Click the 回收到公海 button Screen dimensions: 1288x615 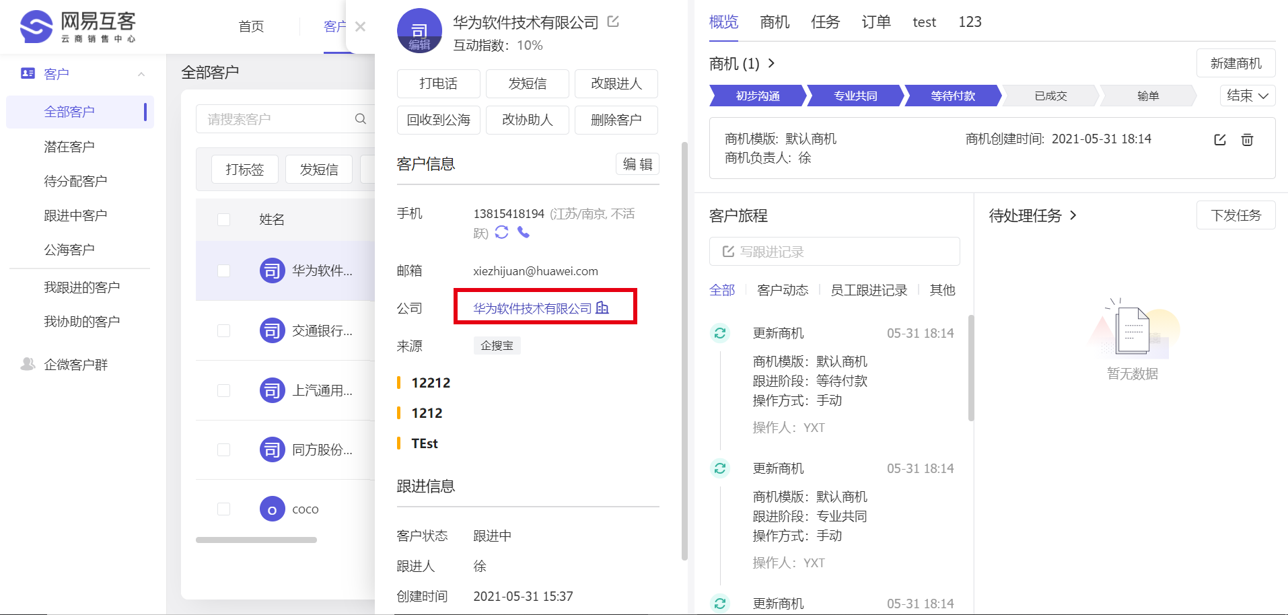tap(438, 120)
